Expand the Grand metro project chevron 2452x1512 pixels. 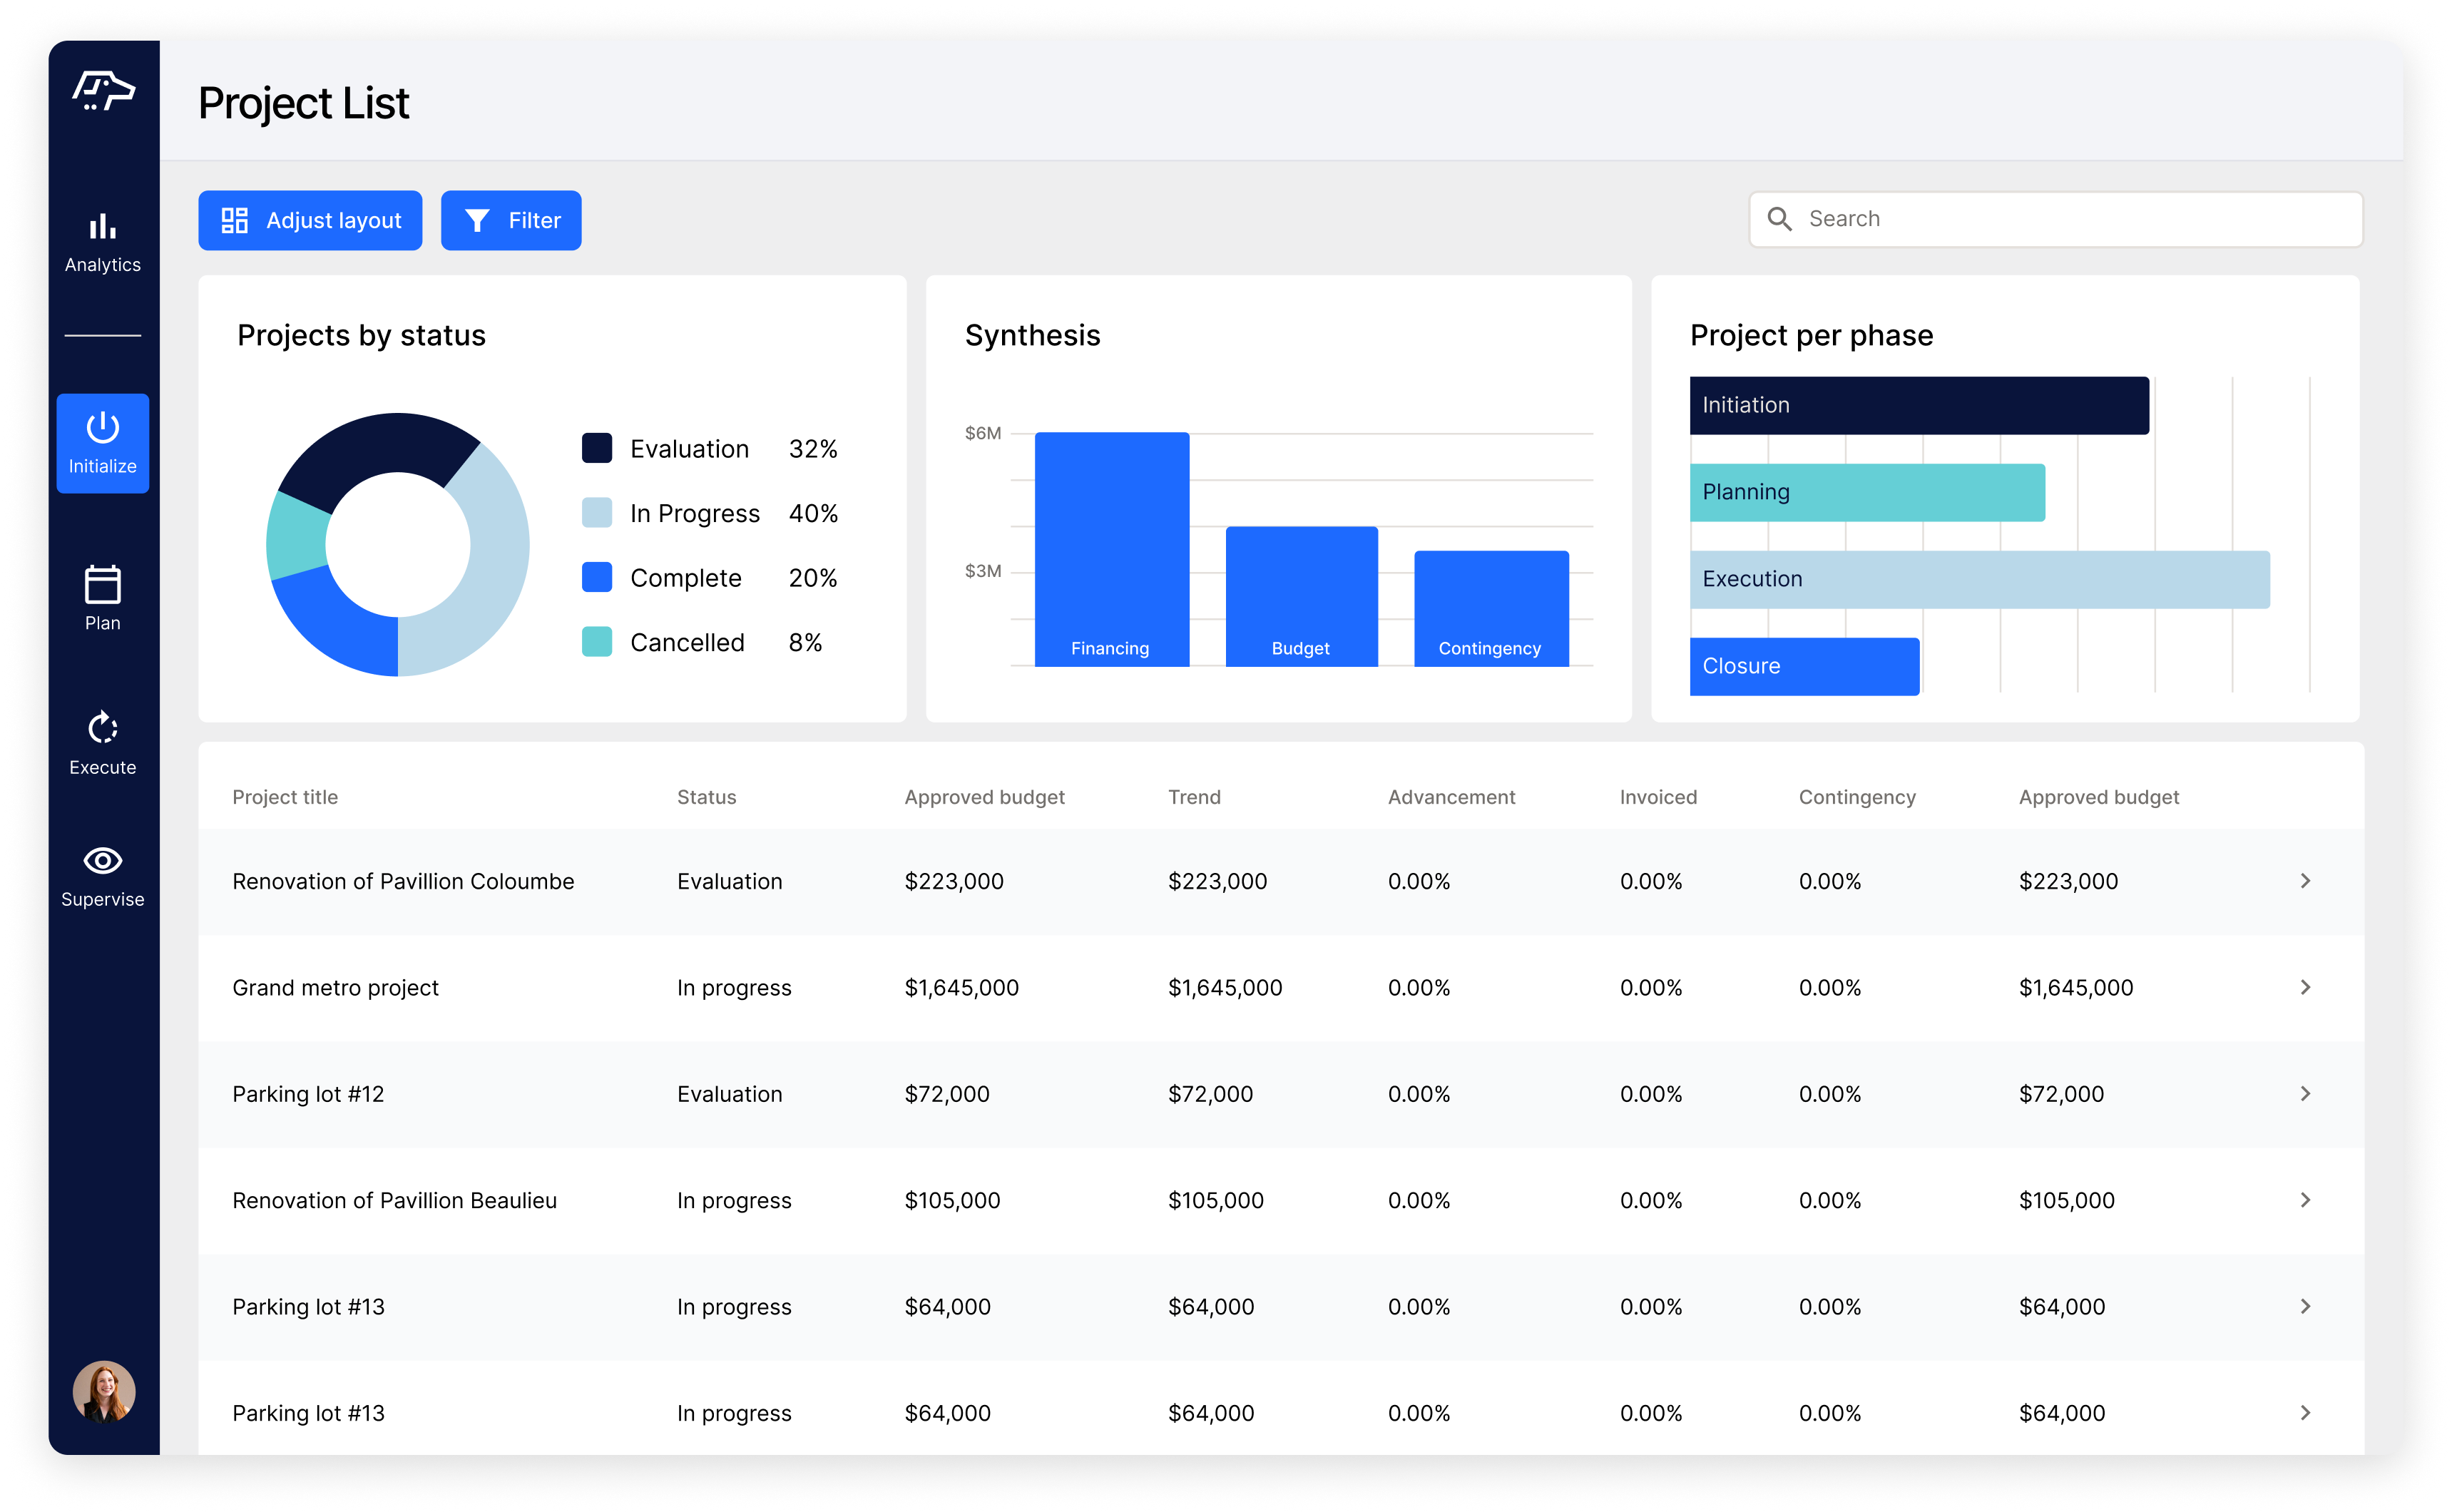coord(2305,987)
